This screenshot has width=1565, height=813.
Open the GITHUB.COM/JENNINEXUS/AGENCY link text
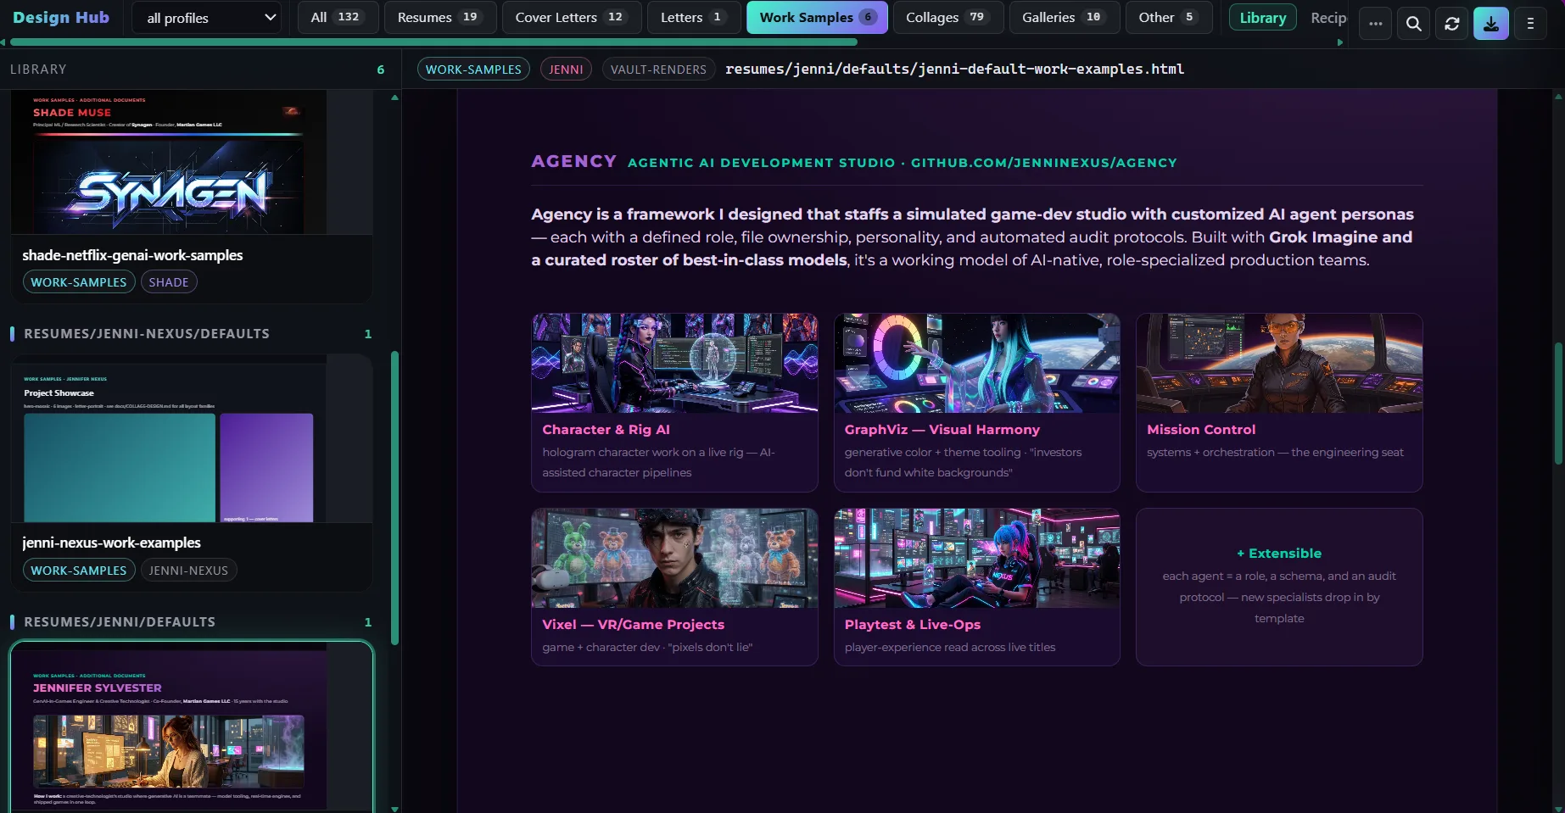tap(1044, 163)
